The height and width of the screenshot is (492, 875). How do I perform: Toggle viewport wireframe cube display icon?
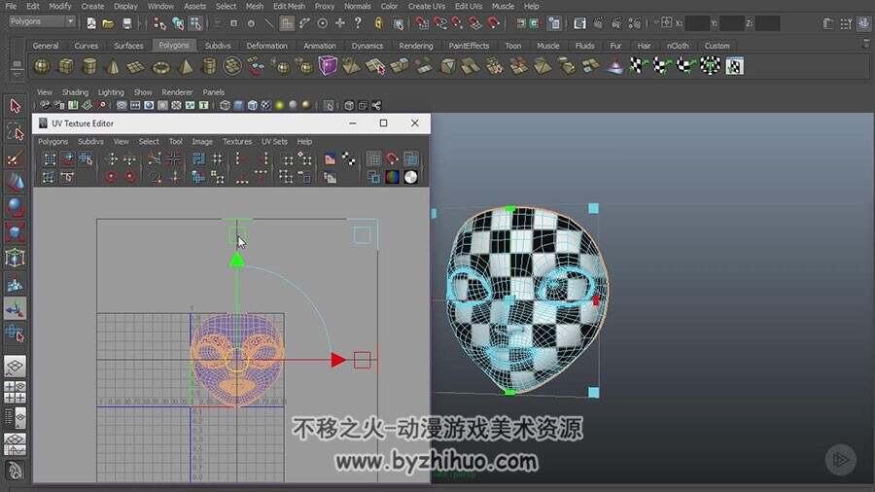[225, 105]
